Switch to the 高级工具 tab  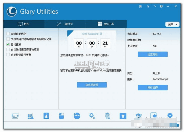coord(106,24)
